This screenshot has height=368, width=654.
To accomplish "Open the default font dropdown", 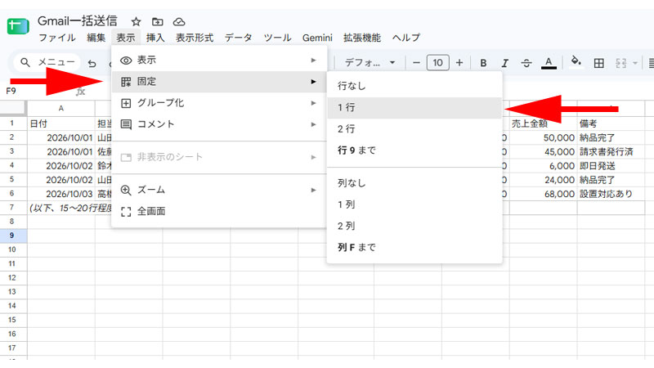I will point(370,63).
